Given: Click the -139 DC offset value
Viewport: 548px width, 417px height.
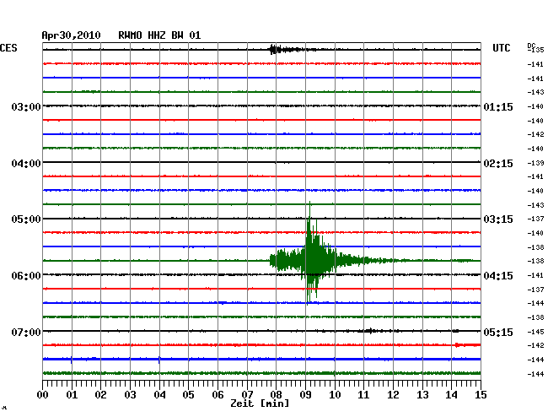Looking at the screenshot, I should (535, 163).
